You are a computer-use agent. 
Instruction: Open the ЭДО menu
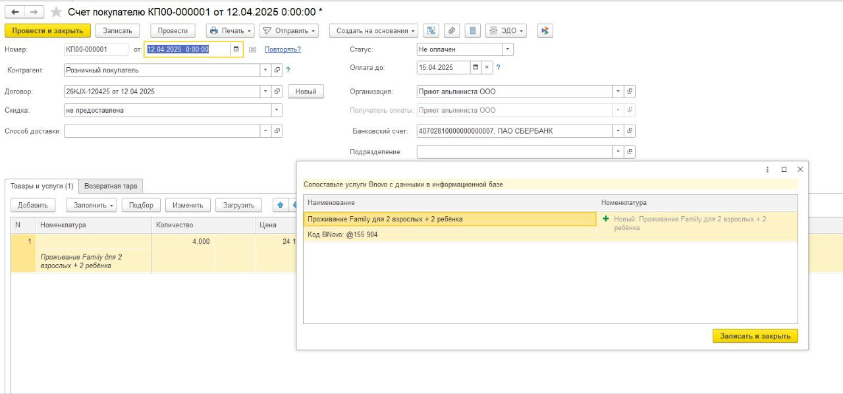[x=506, y=30]
